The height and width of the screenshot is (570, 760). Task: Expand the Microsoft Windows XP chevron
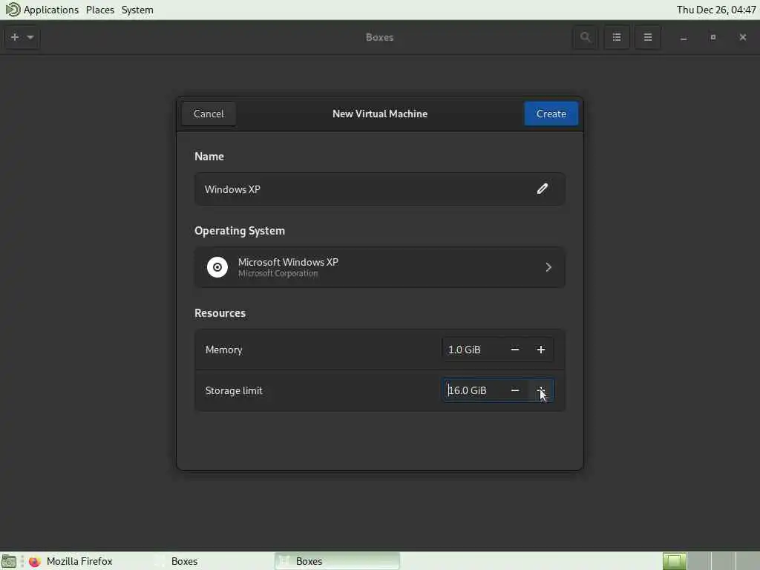(548, 267)
